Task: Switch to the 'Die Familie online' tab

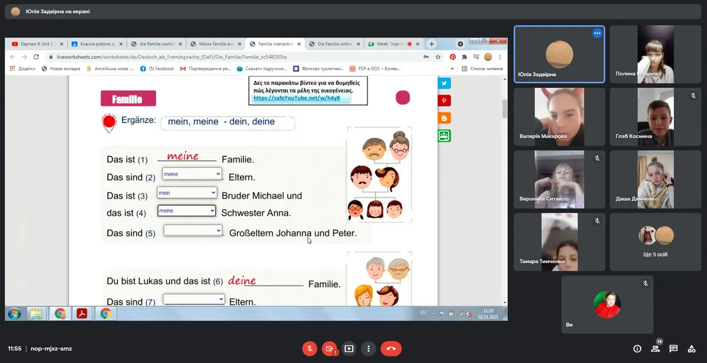Action: [333, 44]
